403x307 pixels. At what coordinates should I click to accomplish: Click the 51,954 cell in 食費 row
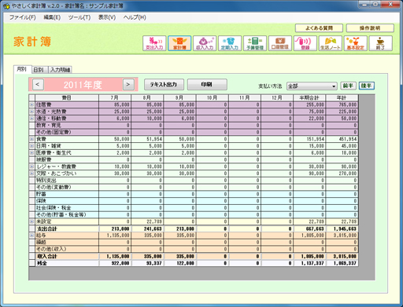pos(147,139)
